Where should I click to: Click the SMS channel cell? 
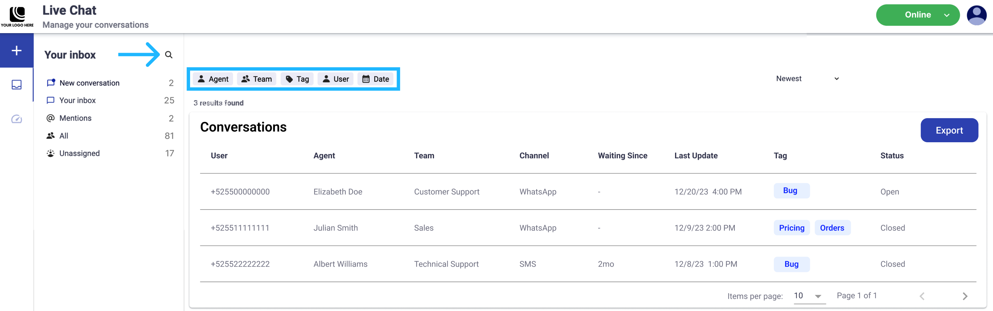(x=527, y=264)
